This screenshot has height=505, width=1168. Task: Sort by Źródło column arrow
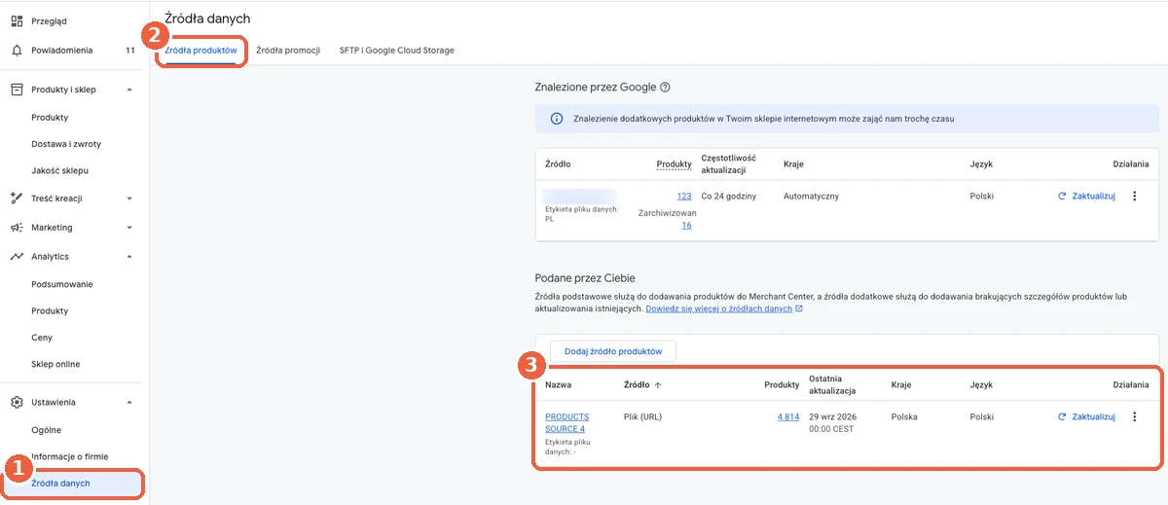tap(658, 385)
